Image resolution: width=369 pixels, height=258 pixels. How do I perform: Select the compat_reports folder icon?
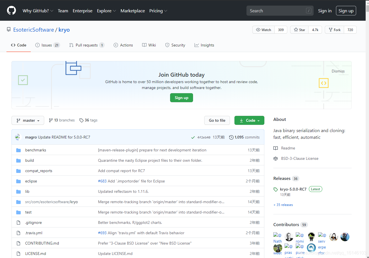click(x=18, y=171)
